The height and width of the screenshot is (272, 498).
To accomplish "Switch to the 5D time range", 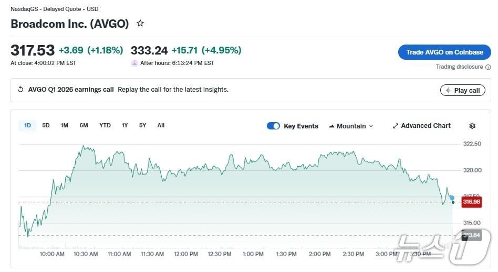I will tap(46, 125).
